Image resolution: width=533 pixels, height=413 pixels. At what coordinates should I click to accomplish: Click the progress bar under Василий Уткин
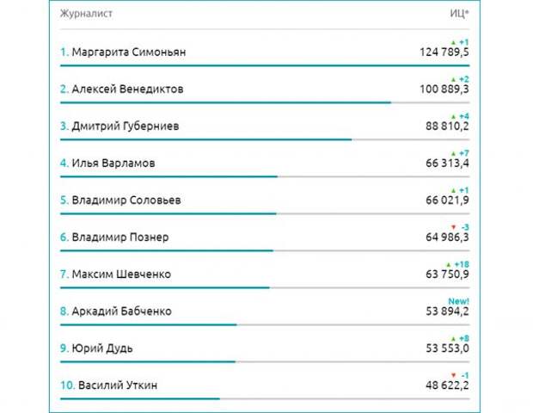[x=265, y=398]
